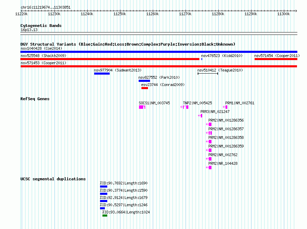307x229 pixels.
Task: Click the PRM3 gene glyph
Action: pyautogui.click(x=200, y=116)
